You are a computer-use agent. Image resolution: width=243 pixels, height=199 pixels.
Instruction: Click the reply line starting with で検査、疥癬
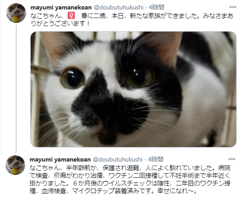pos(130,176)
